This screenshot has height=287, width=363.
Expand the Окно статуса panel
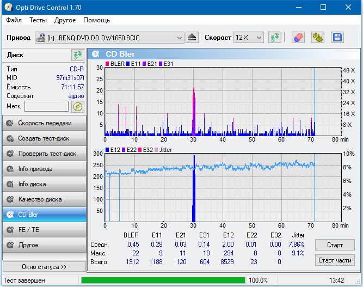44,267
